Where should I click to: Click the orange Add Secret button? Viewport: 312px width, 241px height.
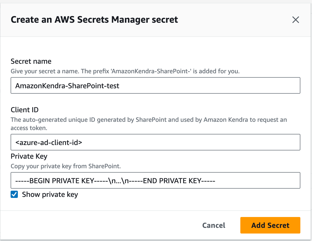[270, 225]
